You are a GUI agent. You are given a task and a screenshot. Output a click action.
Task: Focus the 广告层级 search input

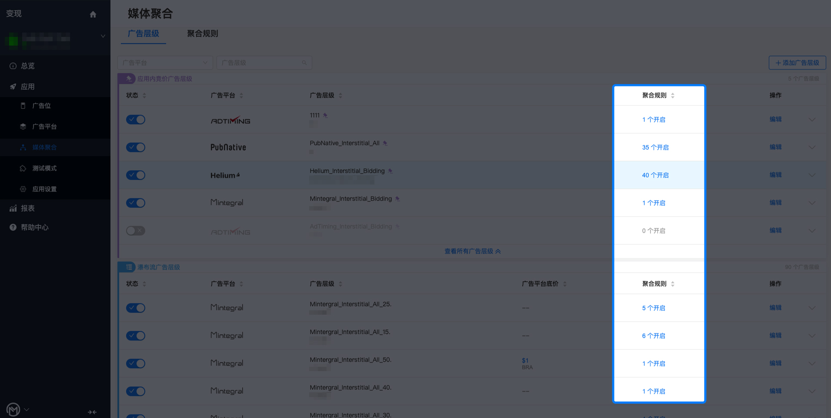tap(264, 63)
